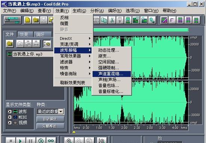The height and width of the screenshot is (143, 206).
Task: Expand the DirectX submenu
Action: click(73, 38)
